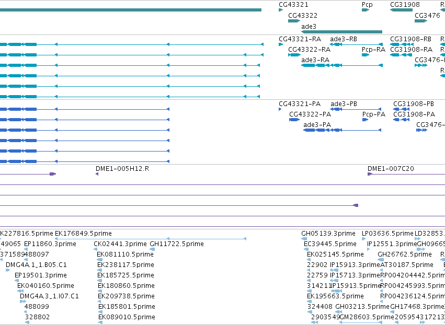Select EST GH05139.3prime
Viewport: 445px width, 325px height.
328,234
